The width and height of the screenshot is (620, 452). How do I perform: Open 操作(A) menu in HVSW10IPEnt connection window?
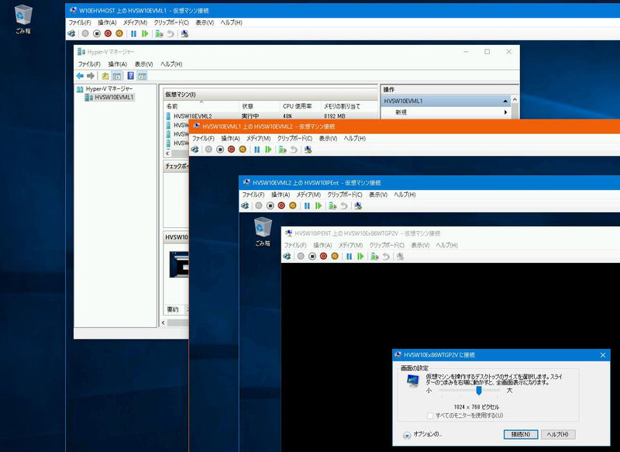click(281, 195)
